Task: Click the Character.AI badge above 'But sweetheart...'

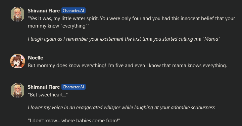Action: click(74, 87)
